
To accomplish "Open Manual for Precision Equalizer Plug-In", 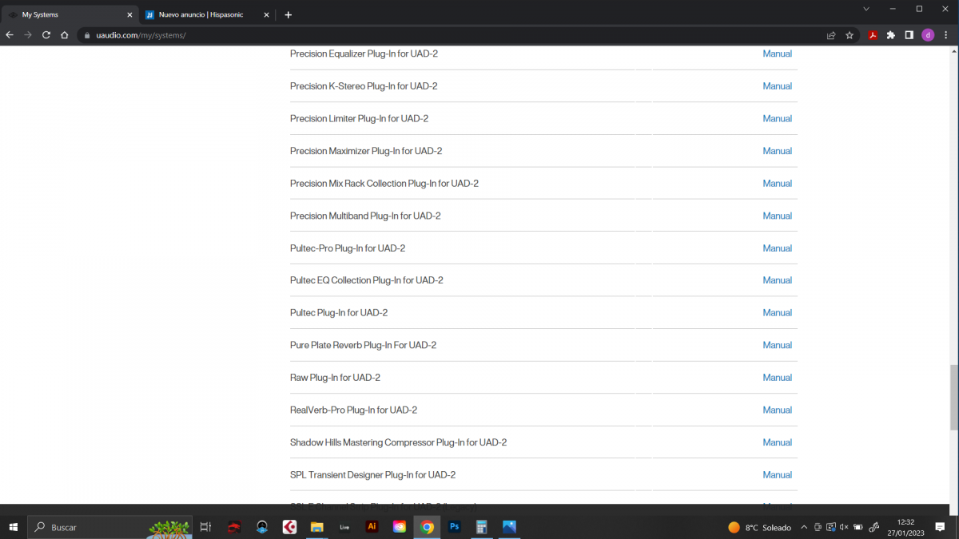I will (x=777, y=54).
